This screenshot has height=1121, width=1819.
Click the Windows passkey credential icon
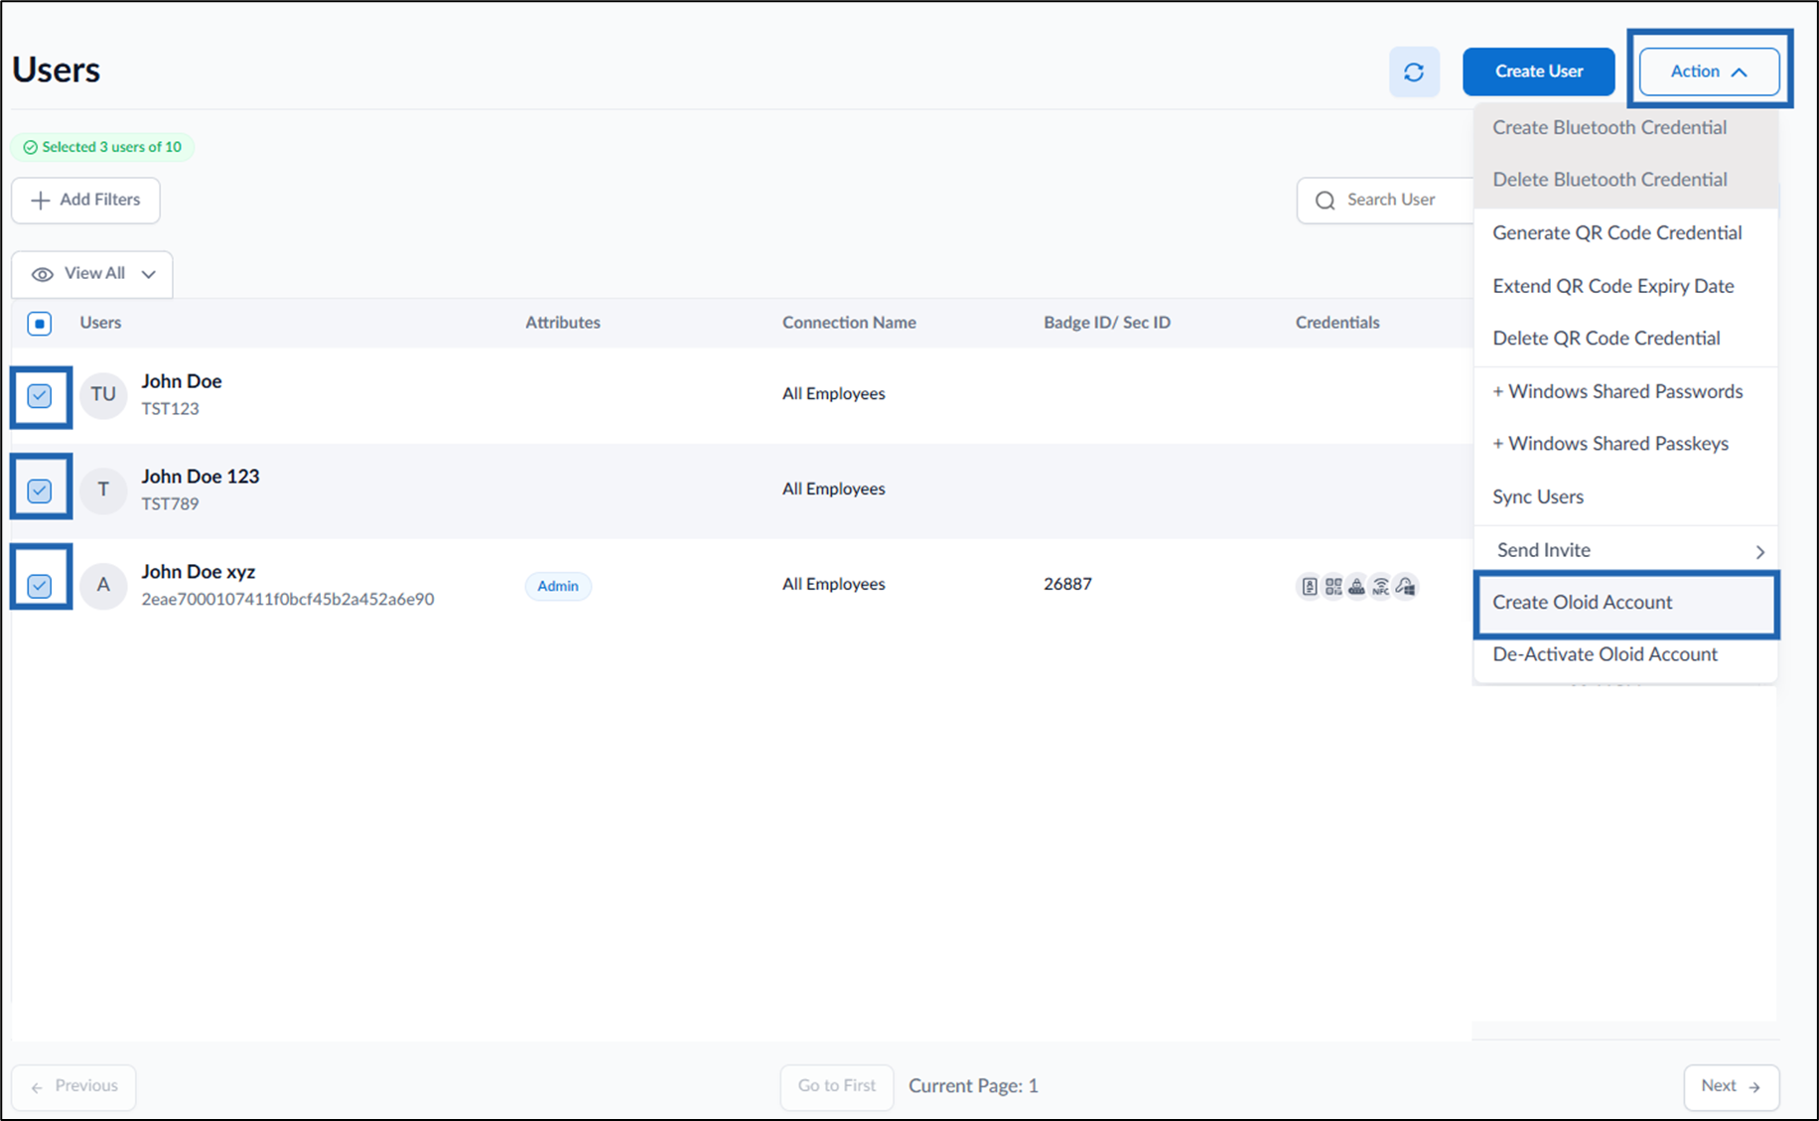point(1405,587)
